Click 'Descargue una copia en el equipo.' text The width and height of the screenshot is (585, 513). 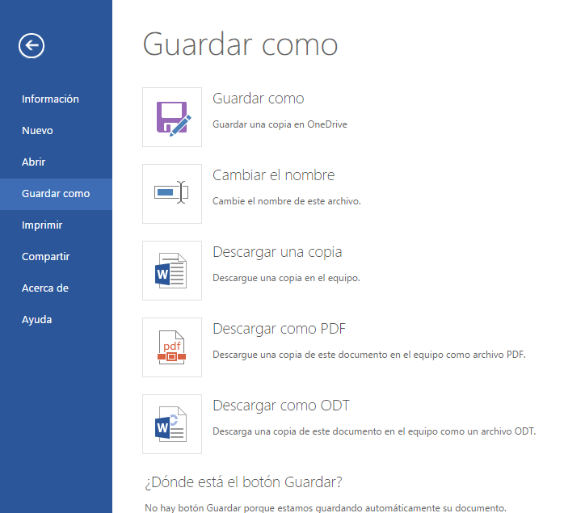286,278
